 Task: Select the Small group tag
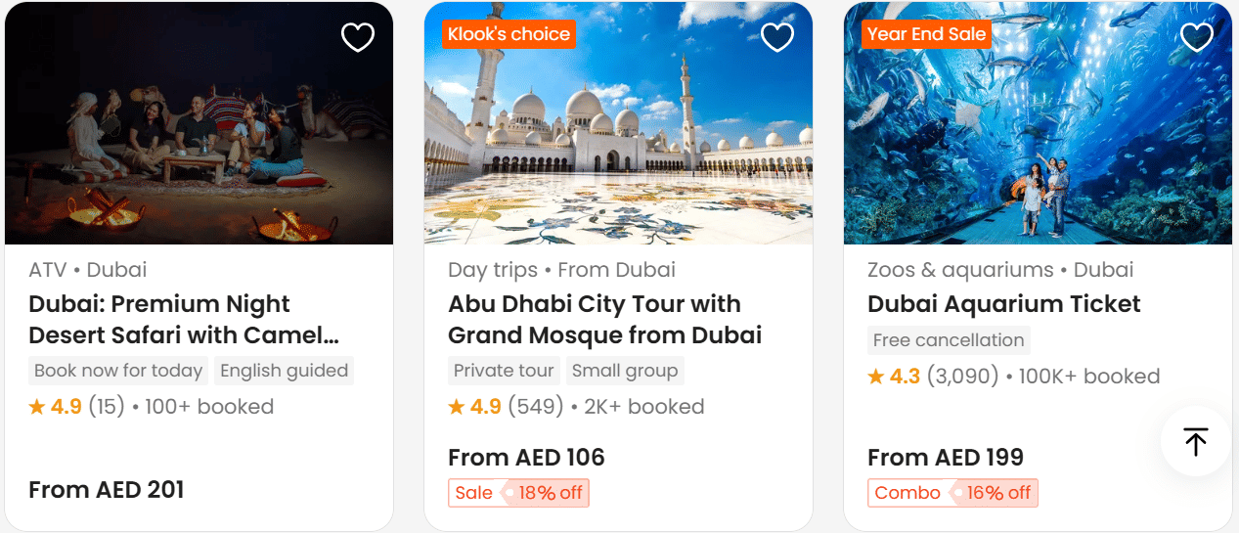pos(624,371)
